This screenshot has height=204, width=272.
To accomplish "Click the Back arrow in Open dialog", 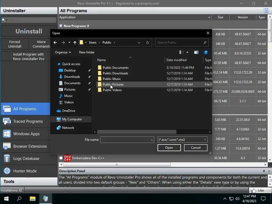I will pyautogui.click(x=55, y=42).
